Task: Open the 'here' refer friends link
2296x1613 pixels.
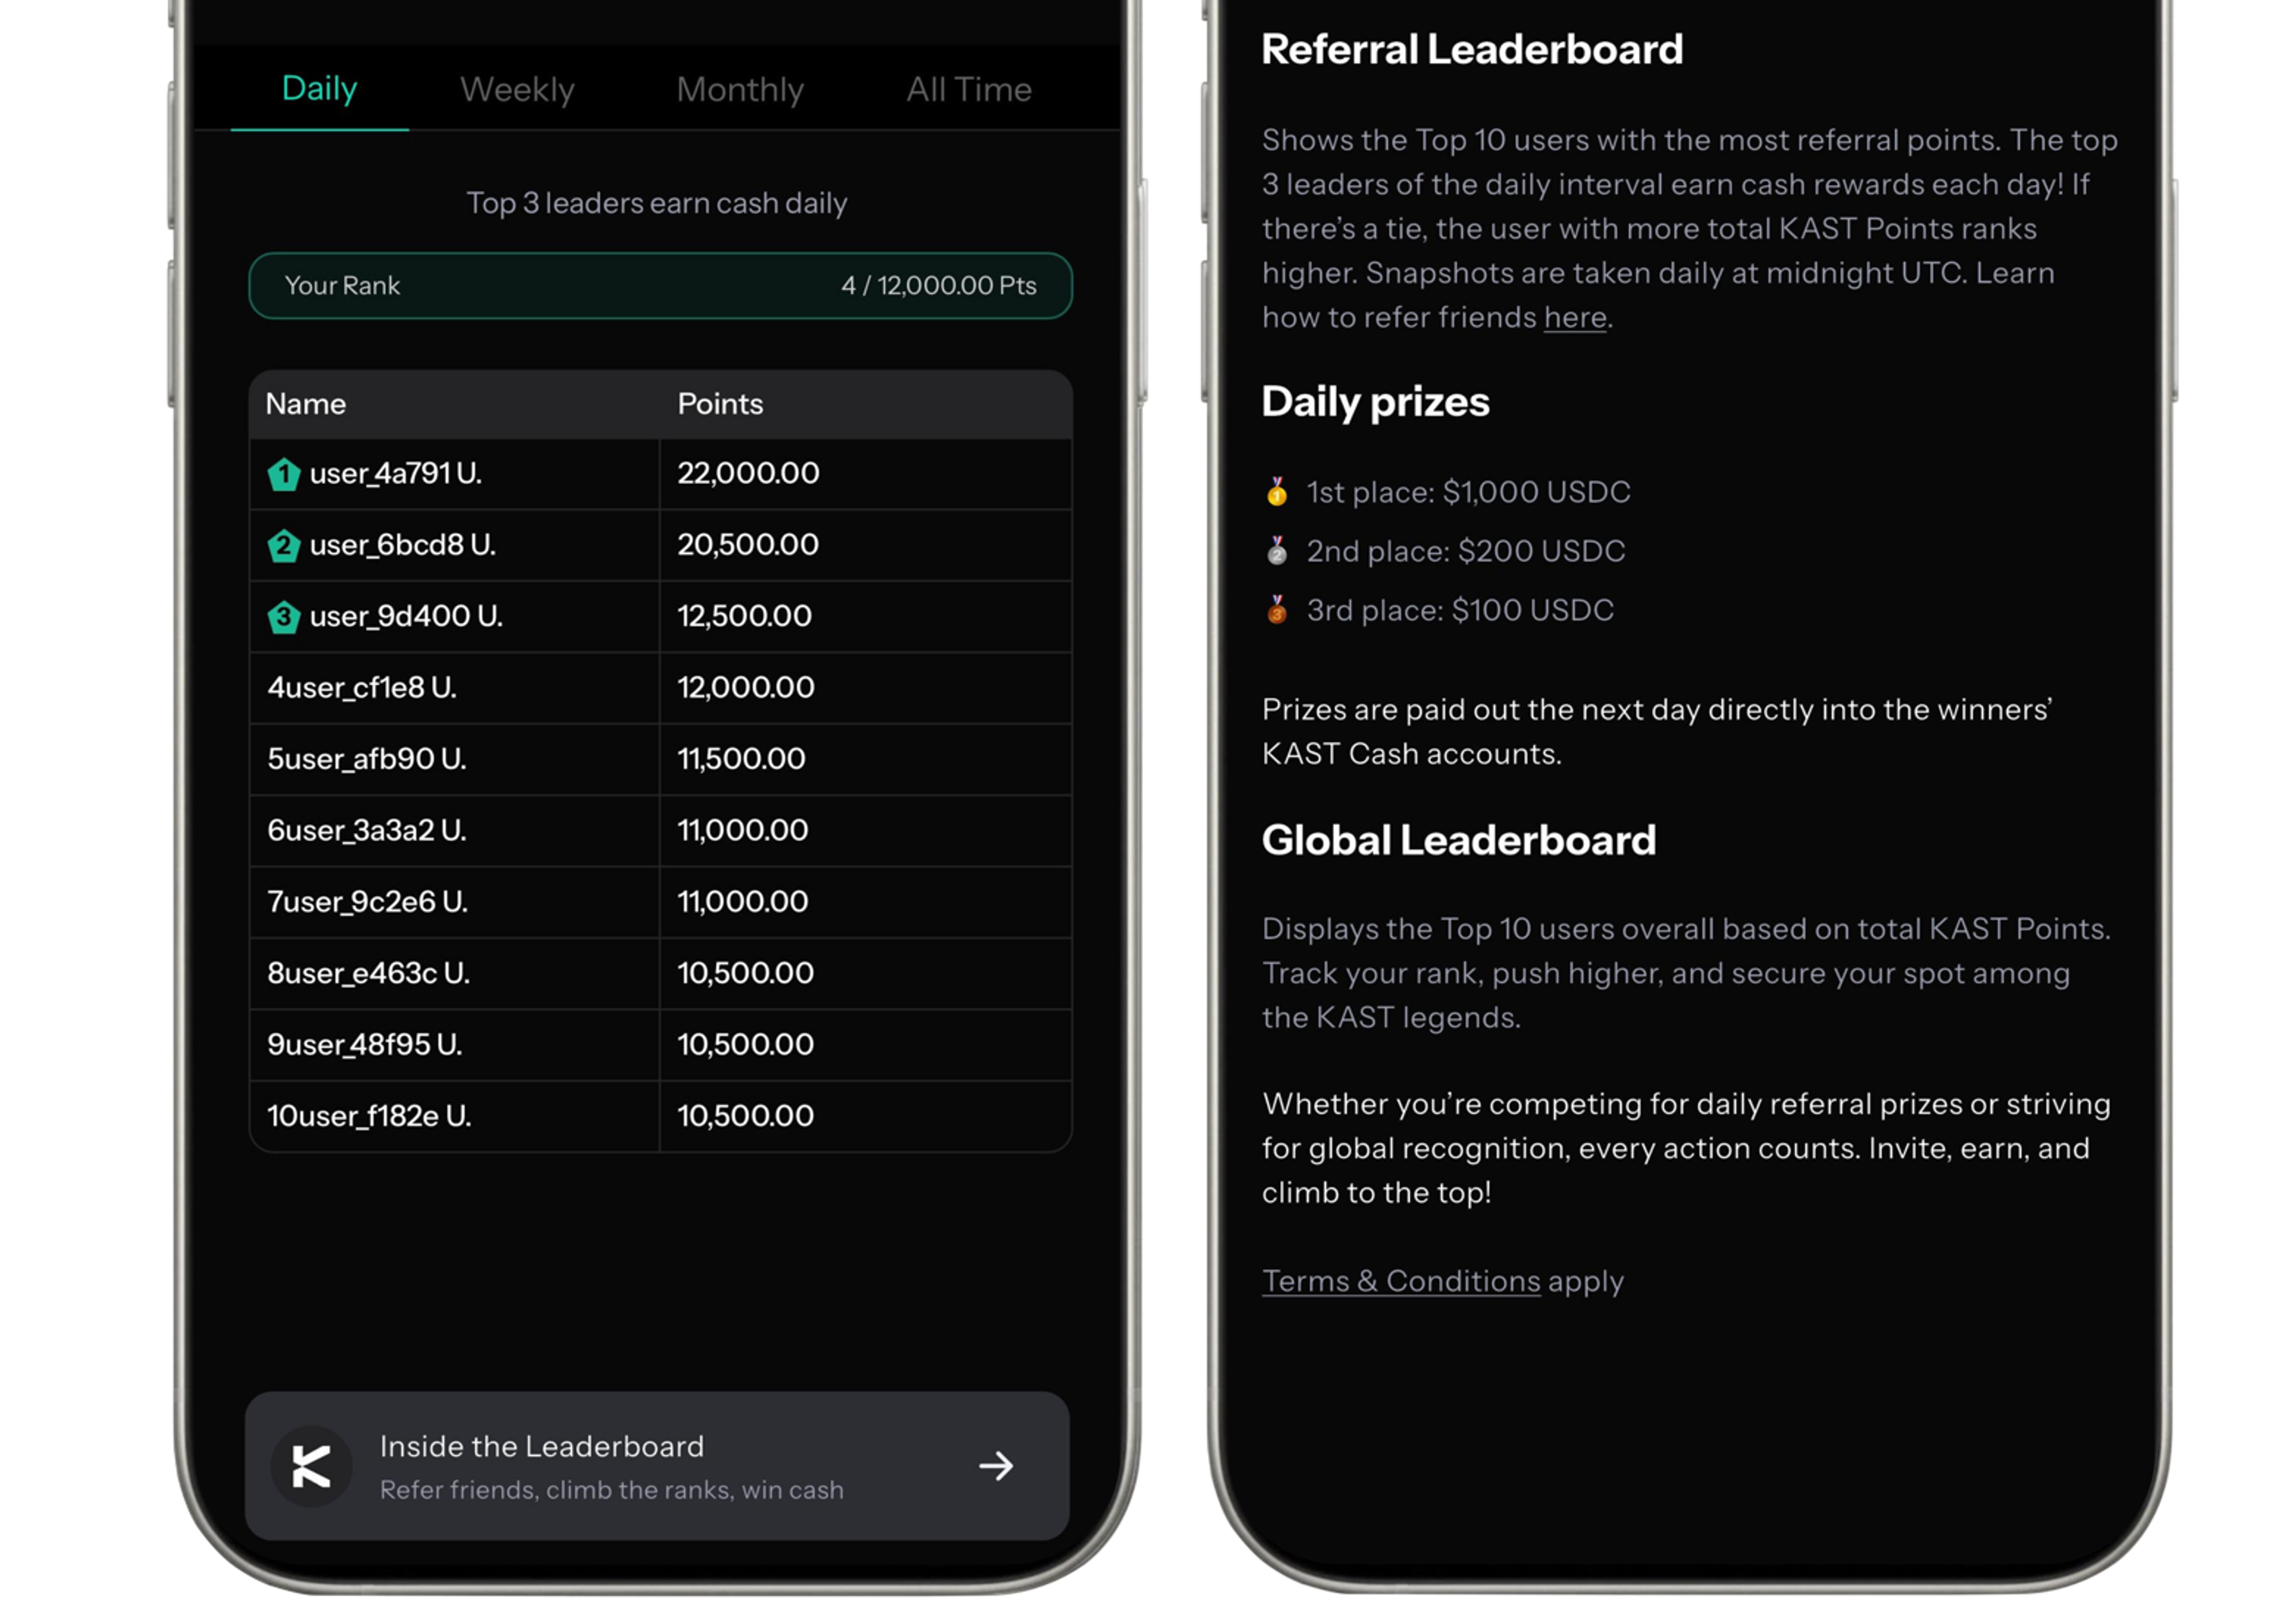Action: (1575, 318)
